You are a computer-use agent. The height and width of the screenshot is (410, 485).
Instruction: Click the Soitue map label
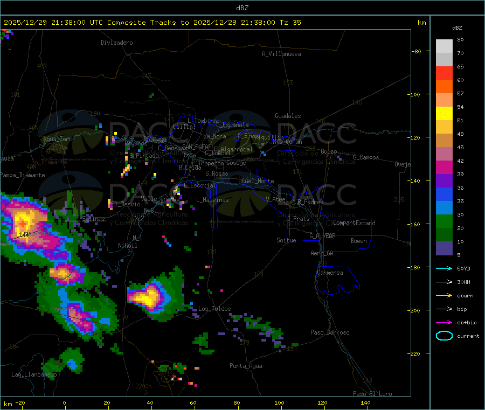[286, 240]
